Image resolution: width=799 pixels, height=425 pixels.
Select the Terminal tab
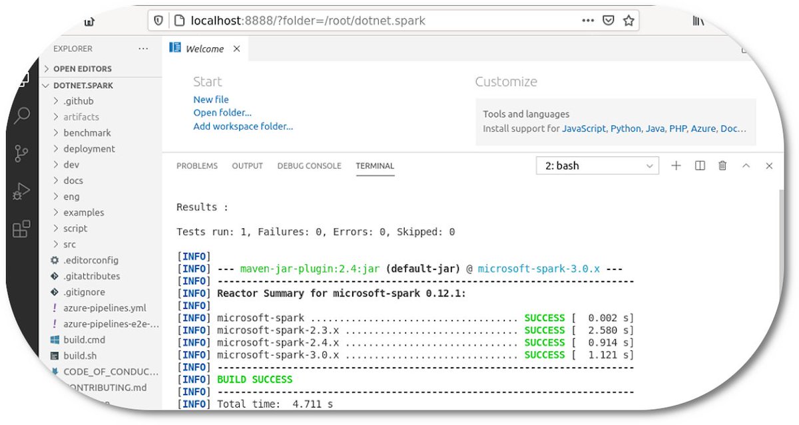[375, 166]
